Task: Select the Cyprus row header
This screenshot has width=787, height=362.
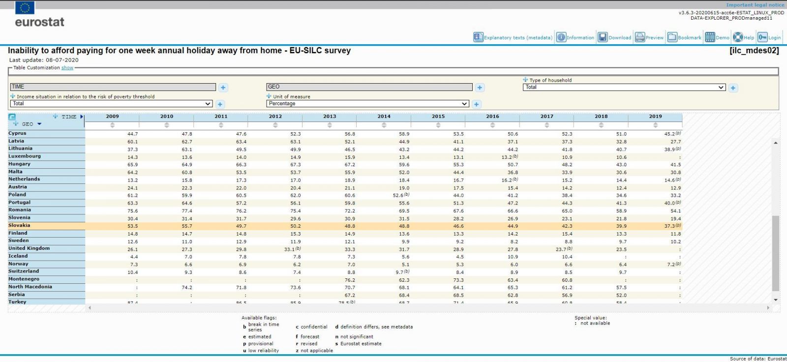Action: click(47, 133)
